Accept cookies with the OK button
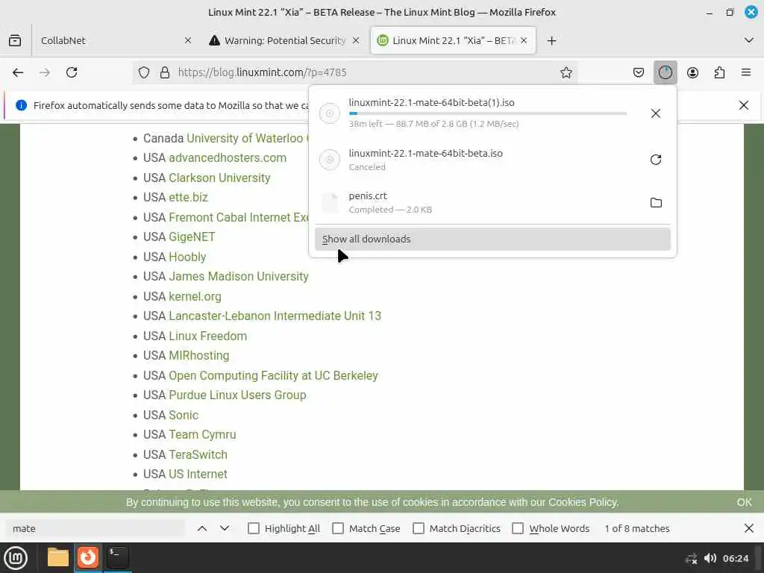The height and width of the screenshot is (573, 764). tap(744, 502)
